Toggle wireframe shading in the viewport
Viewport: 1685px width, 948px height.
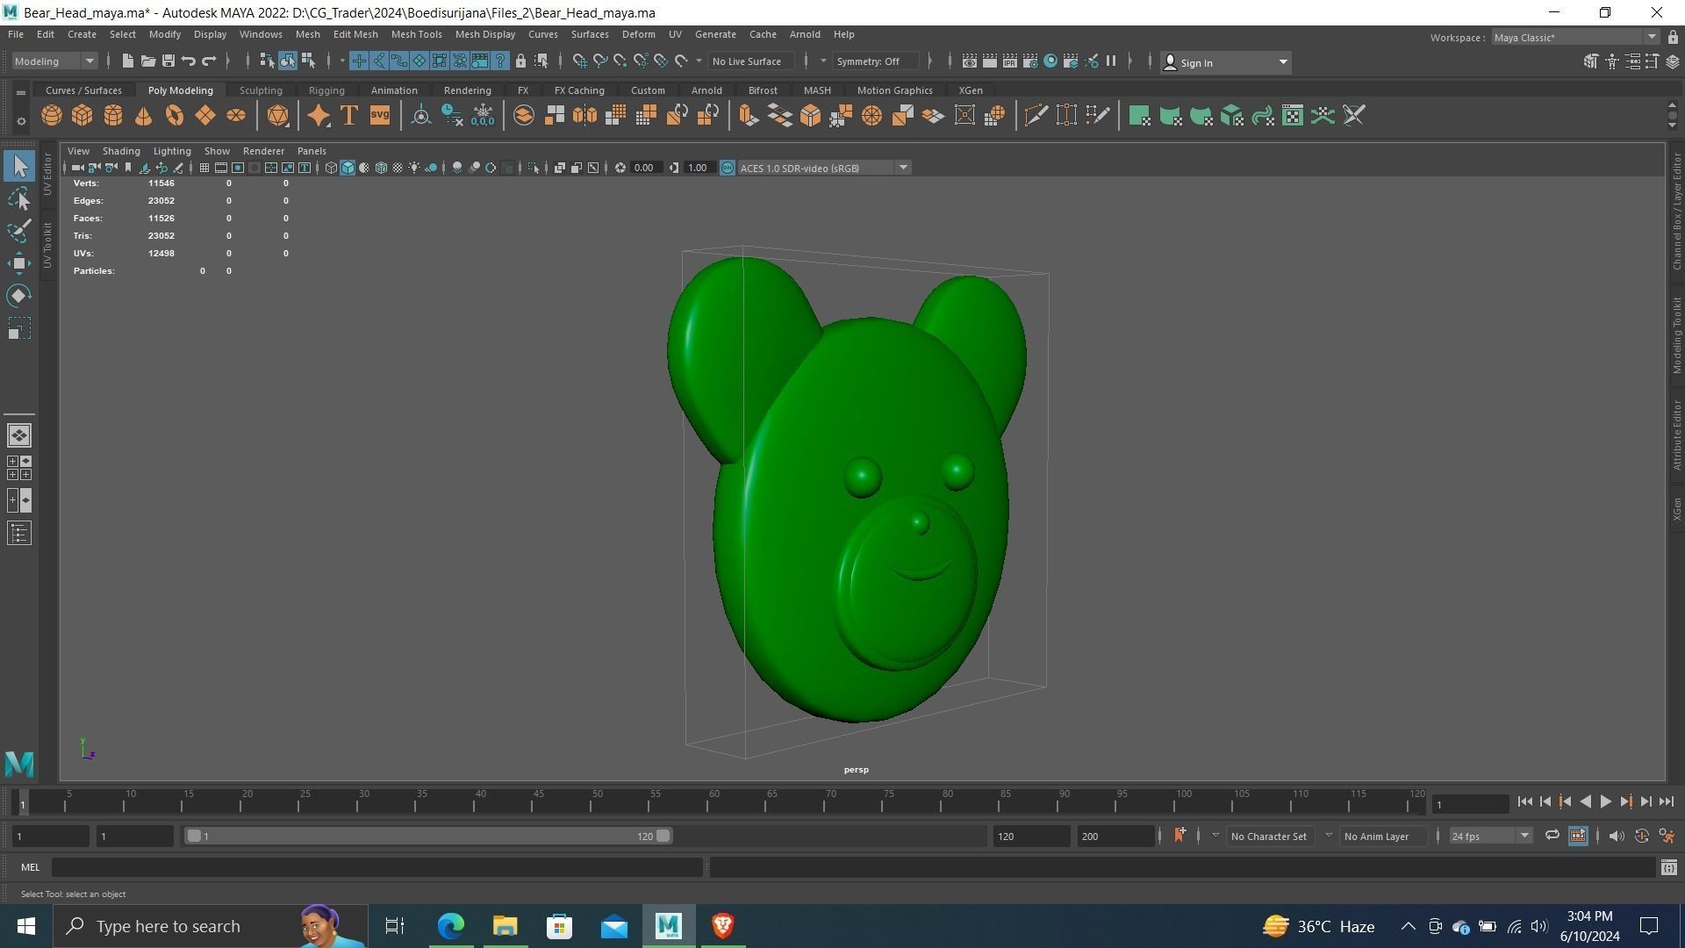click(x=331, y=168)
